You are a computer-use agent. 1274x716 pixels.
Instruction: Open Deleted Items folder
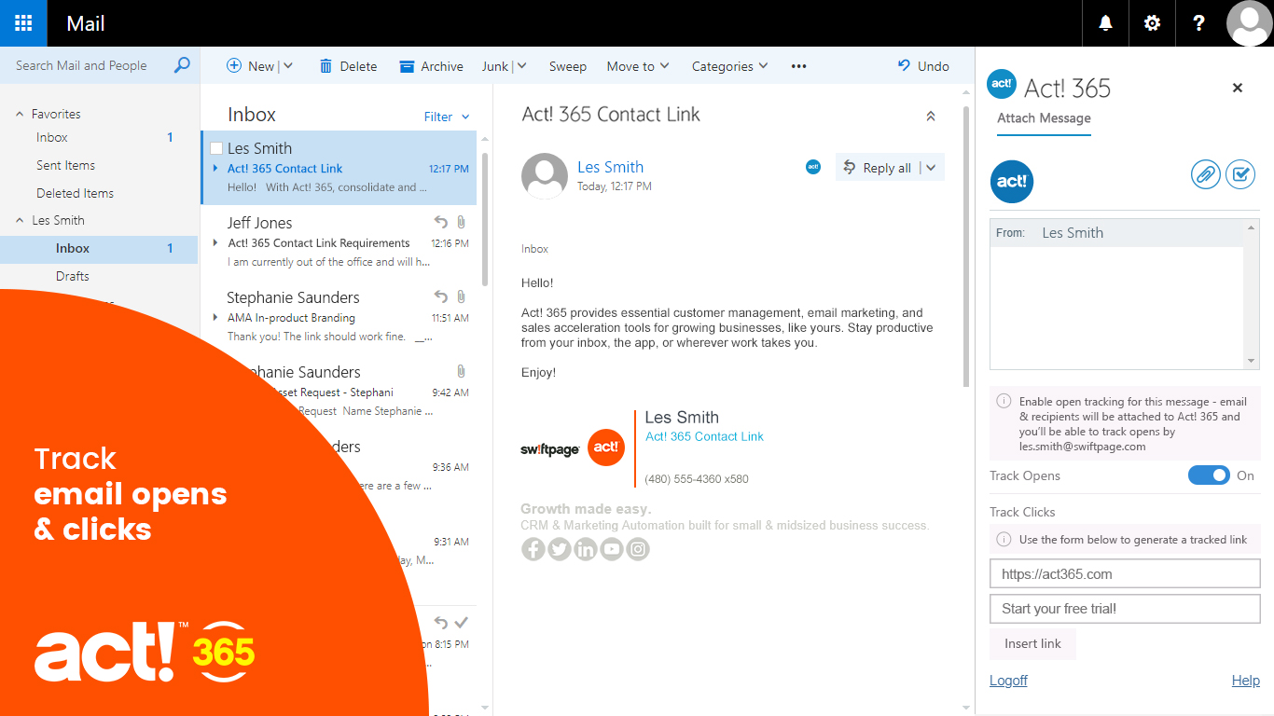[x=76, y=193]
